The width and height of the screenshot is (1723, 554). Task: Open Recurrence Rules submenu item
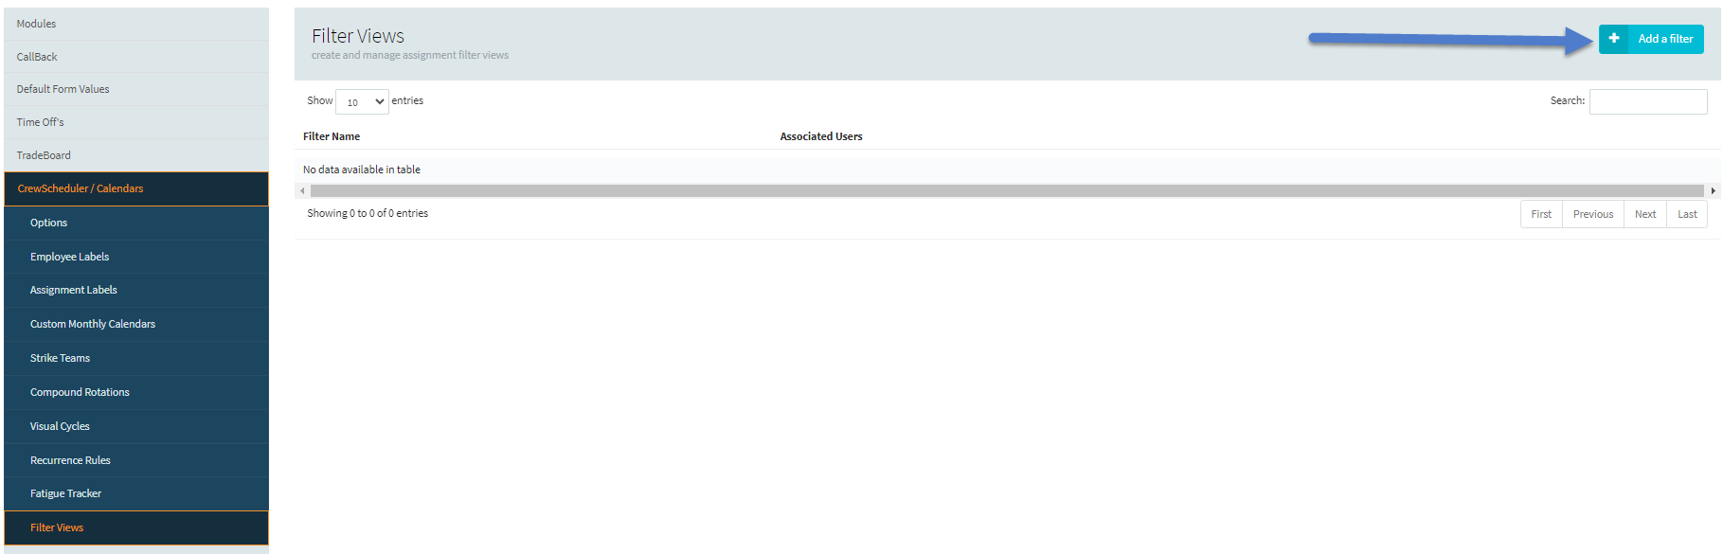[136, 460]
